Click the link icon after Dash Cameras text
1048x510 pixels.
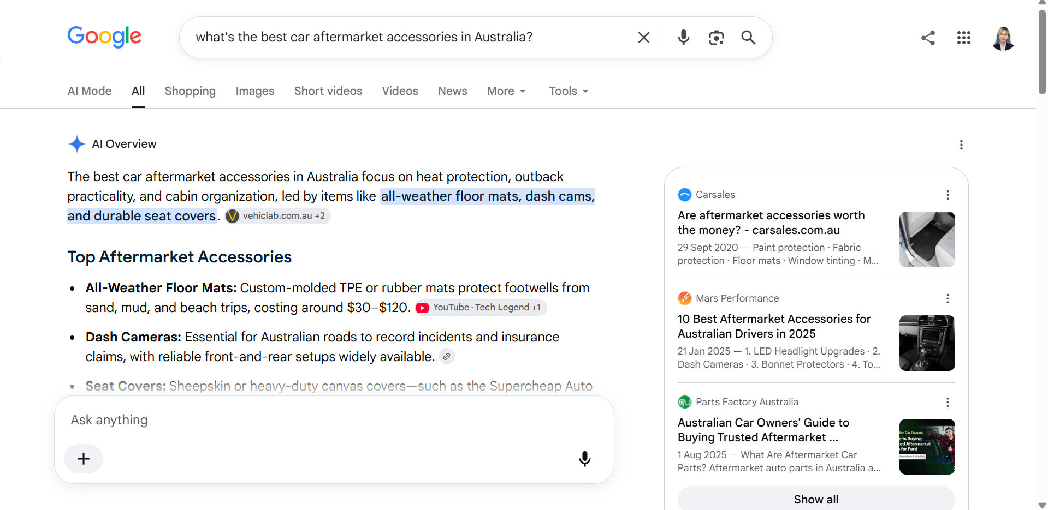(x=447, y=357)
